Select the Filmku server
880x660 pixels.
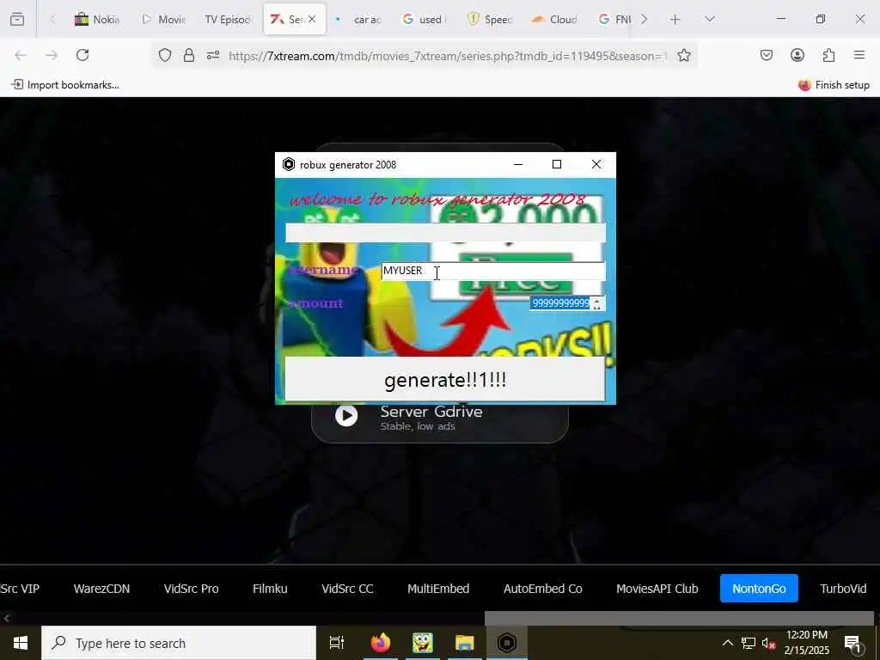(270, 589)
